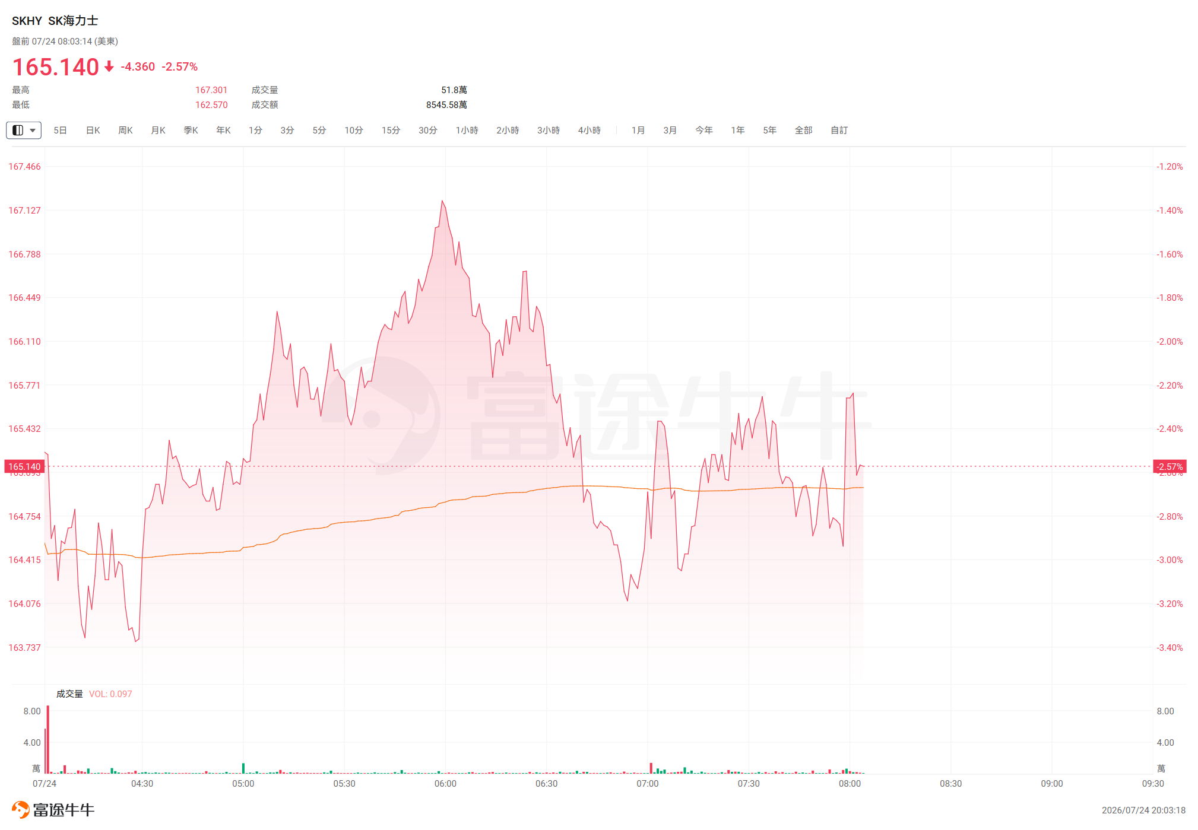The image size is (1198, 830).
Task: Show the 1月 range
Action: 638,130
